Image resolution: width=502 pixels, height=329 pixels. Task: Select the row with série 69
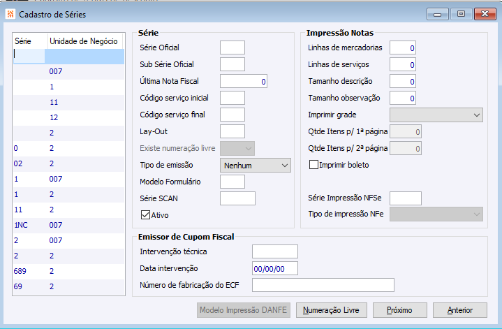click(x=68, y=286)
